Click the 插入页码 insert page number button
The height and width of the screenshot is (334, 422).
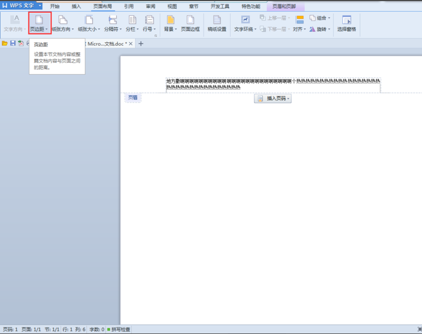(x=272, y=99)
